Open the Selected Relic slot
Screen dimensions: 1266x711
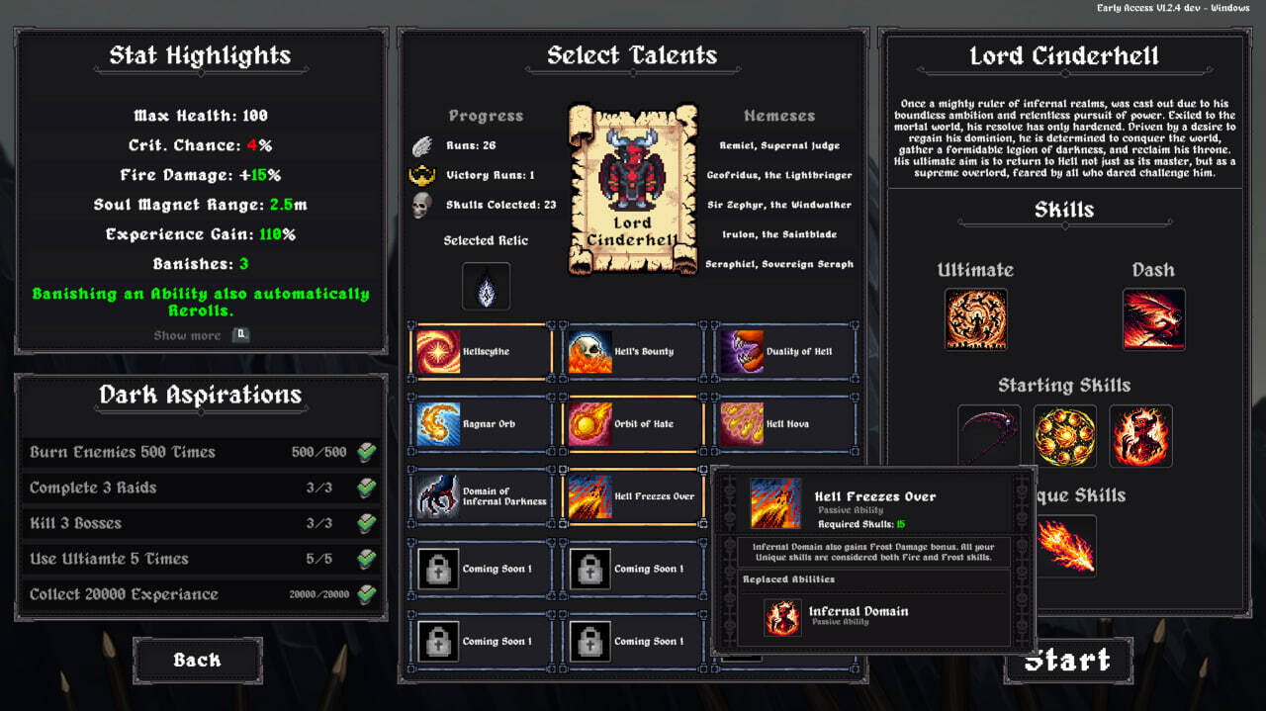[487, 287]
